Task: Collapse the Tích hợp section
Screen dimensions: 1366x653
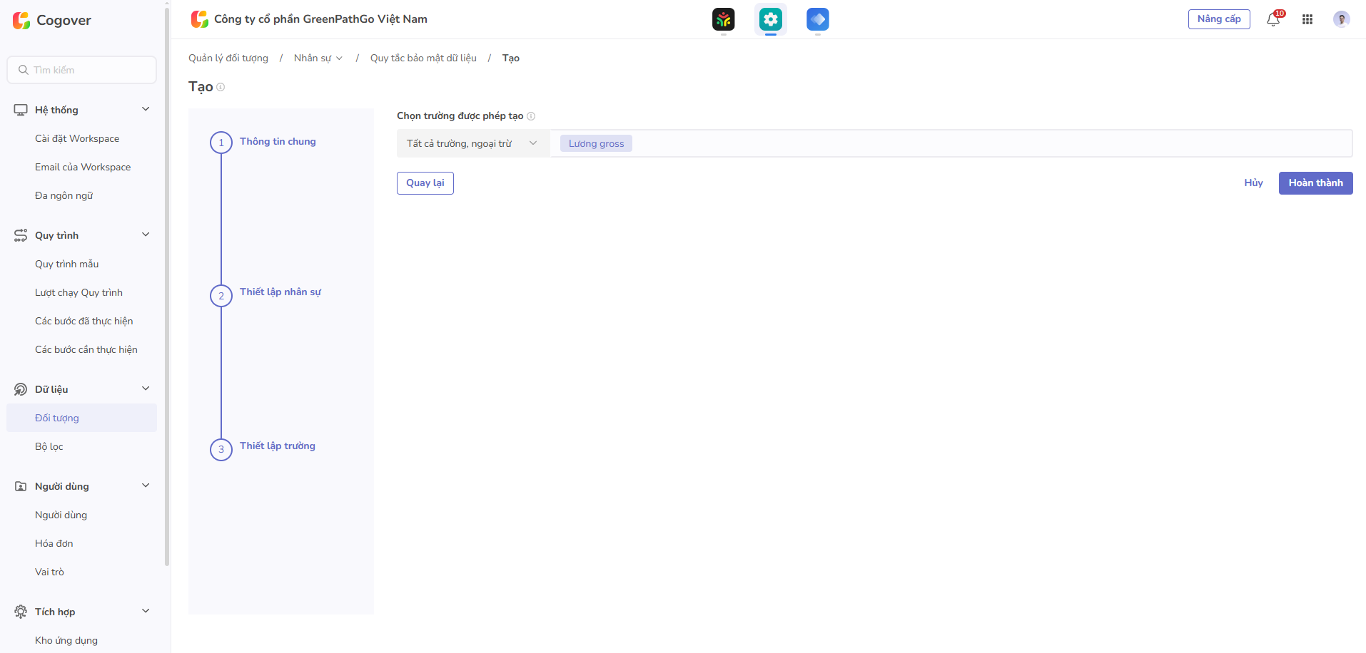Action: (x=146, y=611)
